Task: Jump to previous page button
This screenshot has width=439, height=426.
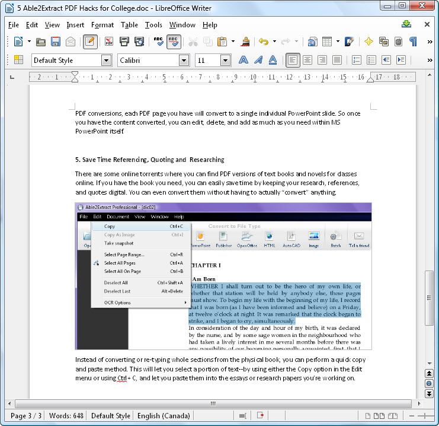Action: click(x=429, y=373)
